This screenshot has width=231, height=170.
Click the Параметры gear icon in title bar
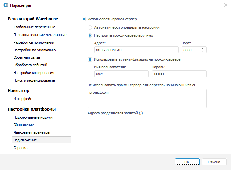5,5
